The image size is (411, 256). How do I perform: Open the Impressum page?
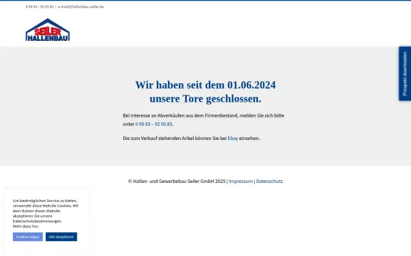(x=240, y=181)
